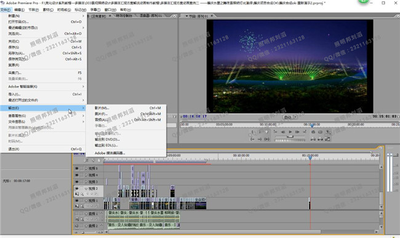Screen dimensions: 400x238
Task: Click the Snap icon in timeline header
Action: [x=86, y=161]
